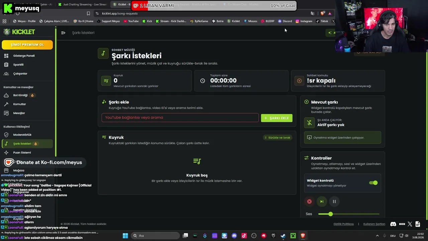Screen dimensions: 428x241
Task: Open TikTok from the taskbar
Action: (244, 236)
